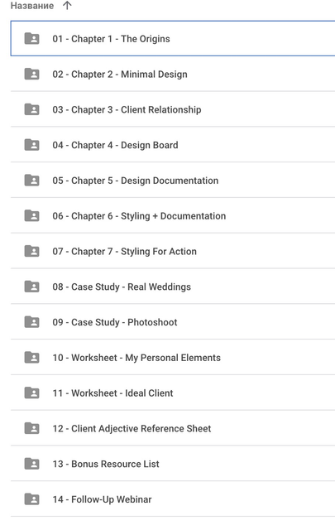Click folder icon for Chapter 4 Design Board
This screenshot has height=530, width=335.
coord(31,145)
